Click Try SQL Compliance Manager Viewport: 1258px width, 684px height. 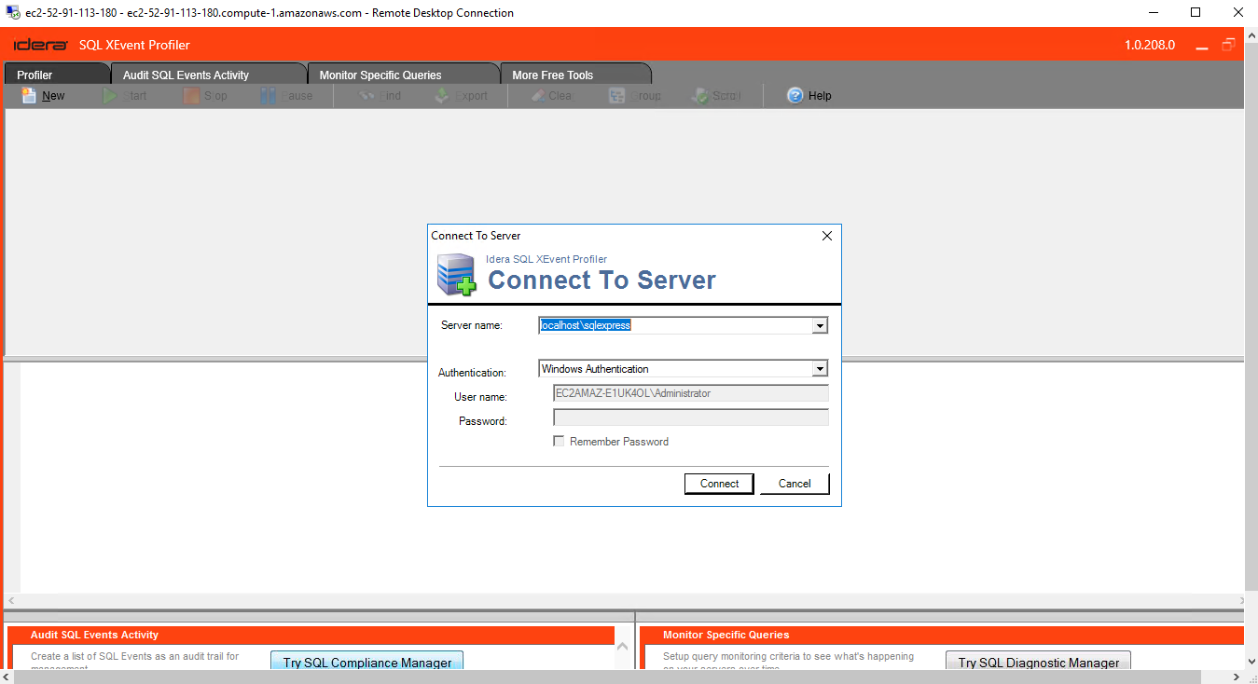[366, 662]
